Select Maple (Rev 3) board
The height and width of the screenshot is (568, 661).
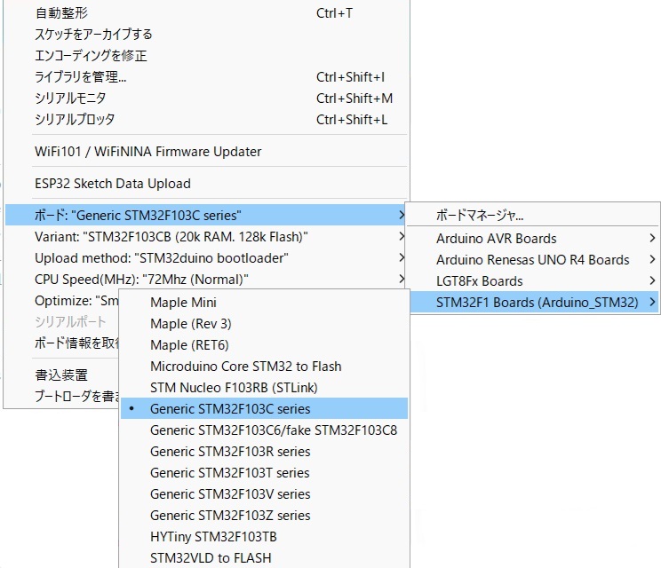pos(265,324)
